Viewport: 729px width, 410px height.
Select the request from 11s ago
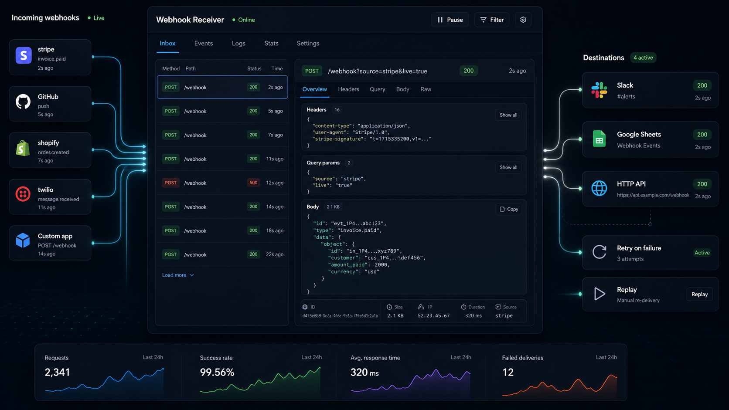(222, 159)
